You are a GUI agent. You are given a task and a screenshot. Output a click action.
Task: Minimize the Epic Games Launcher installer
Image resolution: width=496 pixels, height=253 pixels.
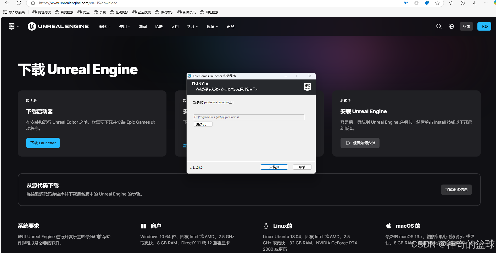pos(286,76)
